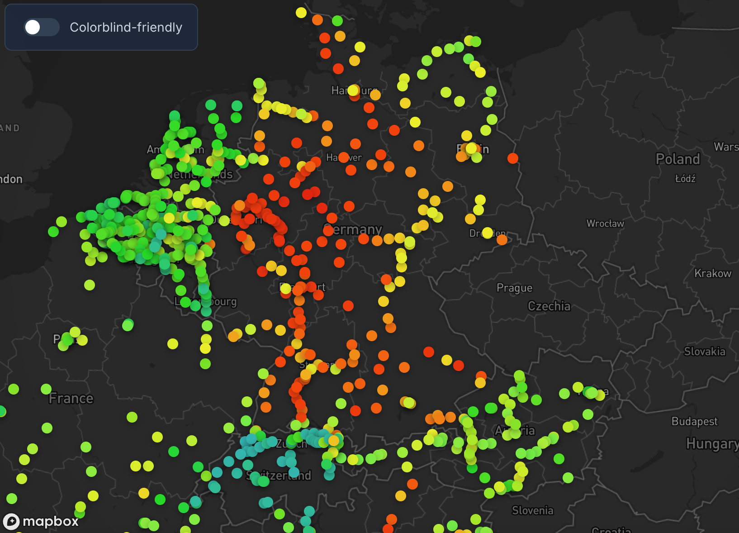Open the mapbox wordmark link
This screenshot has height=533, width=739.
pyautogui.click(x=51, y=521)
